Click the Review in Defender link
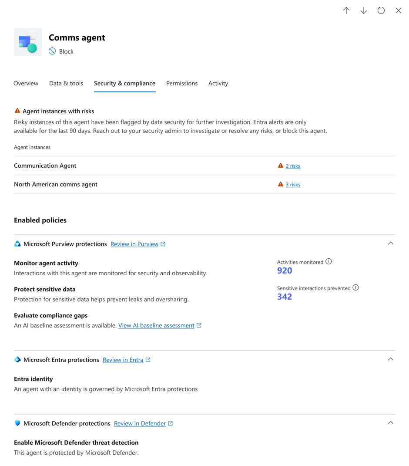The width and height of the screenshot is (409, 466). (x=140, y=423)
